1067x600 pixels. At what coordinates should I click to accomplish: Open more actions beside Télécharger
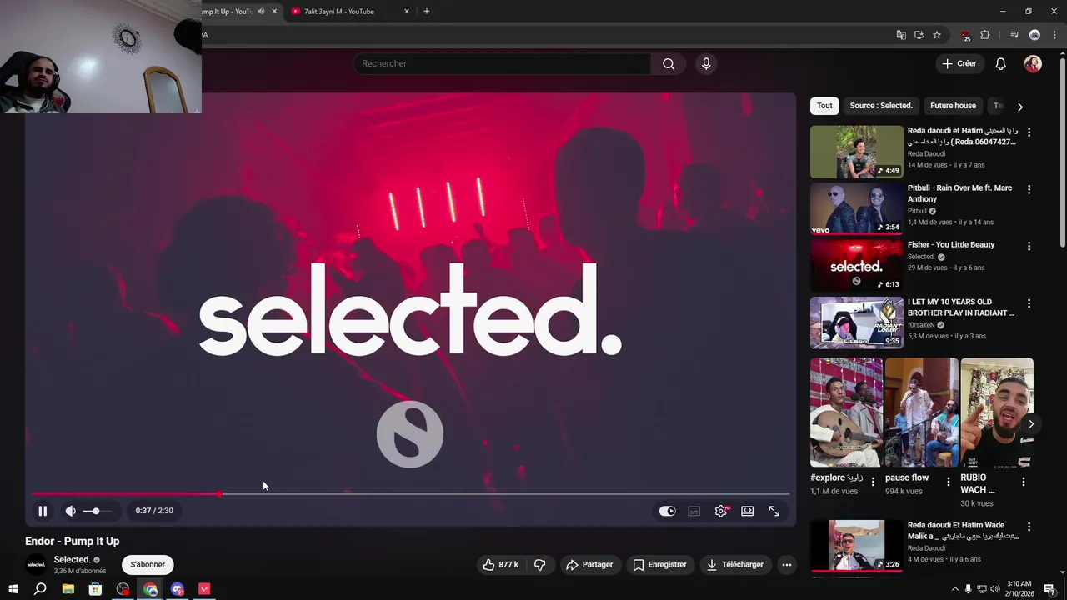[786, 565]
